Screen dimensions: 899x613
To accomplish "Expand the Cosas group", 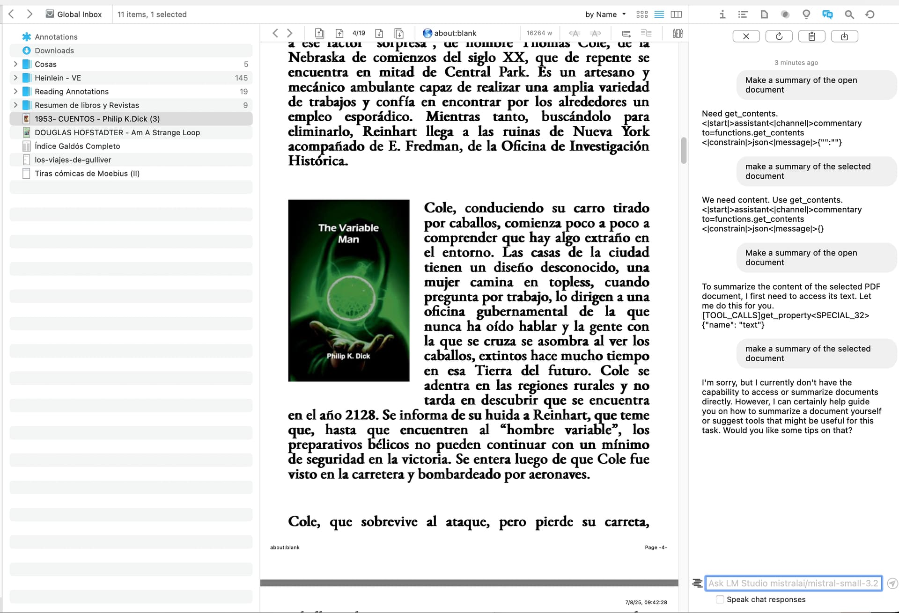I will 15,64.
